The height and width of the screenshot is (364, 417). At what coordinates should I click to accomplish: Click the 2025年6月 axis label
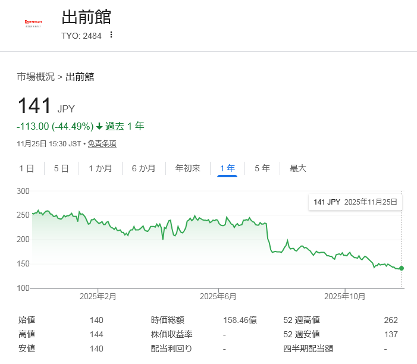pos(218,296)
